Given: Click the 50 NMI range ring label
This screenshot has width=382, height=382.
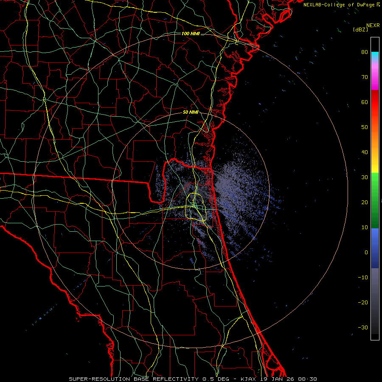Looking at the screenshot, I should click(191, 112).
